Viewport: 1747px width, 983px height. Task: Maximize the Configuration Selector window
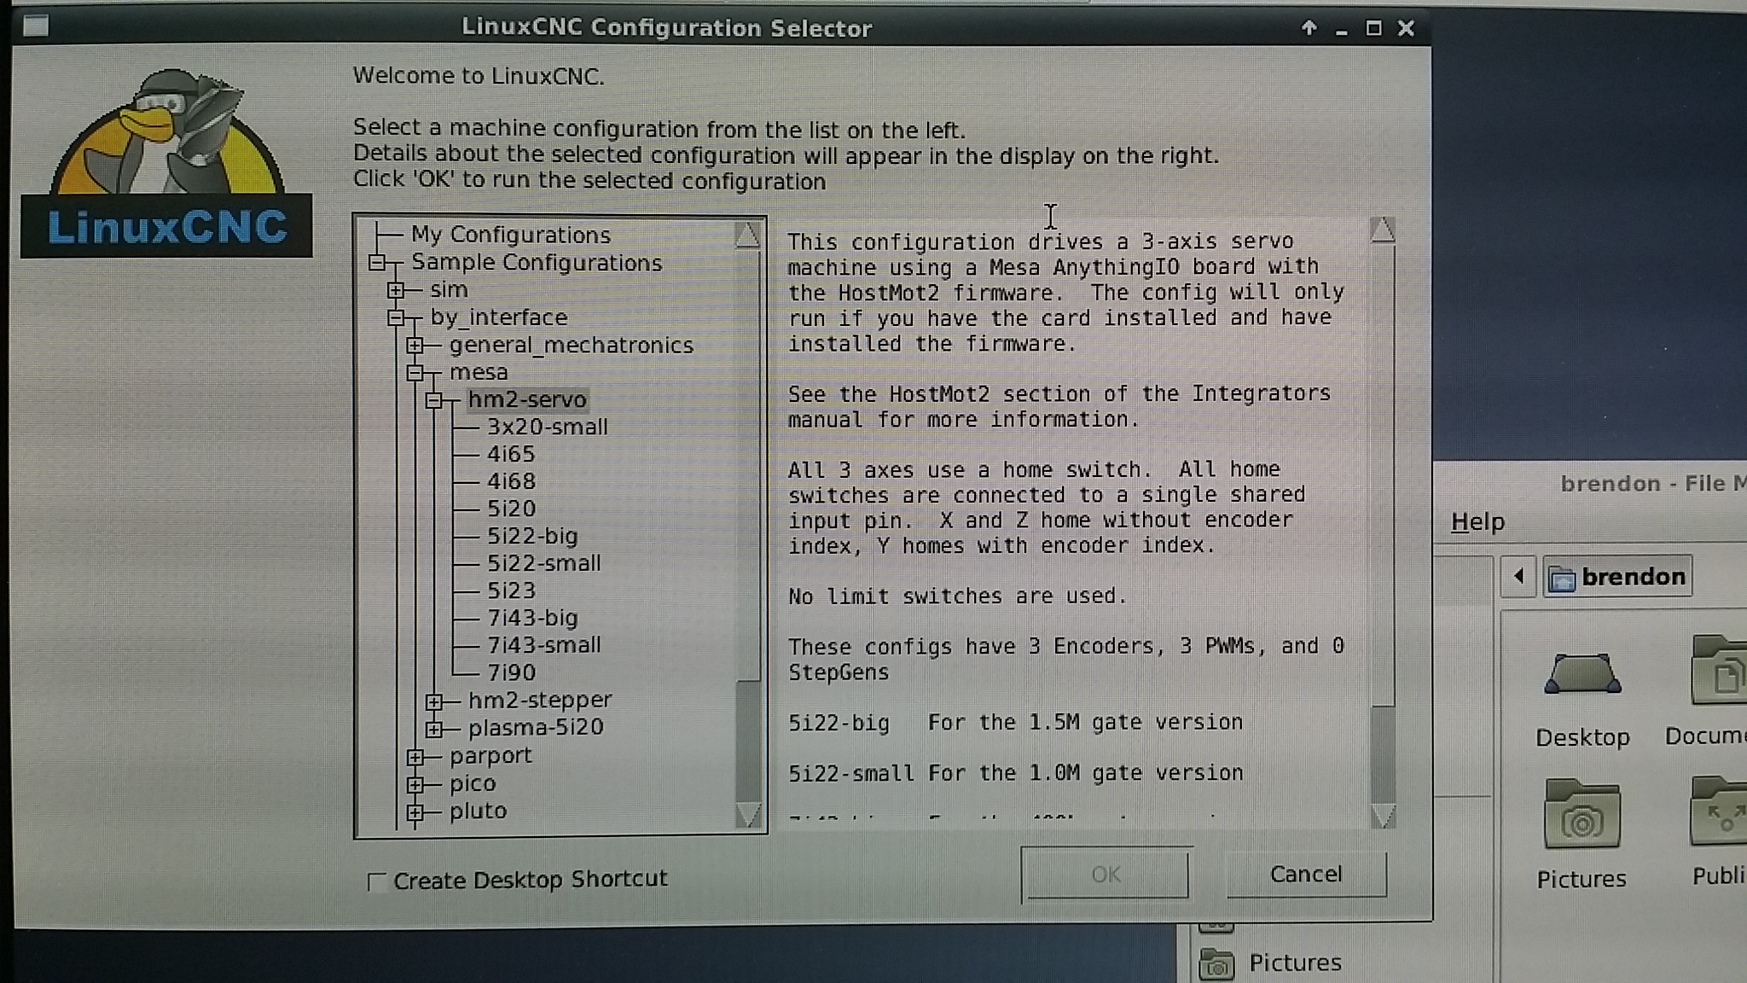pyautogui.click(x=1373, y=28)
